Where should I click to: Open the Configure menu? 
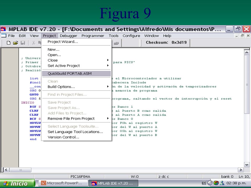click(132, 36)
